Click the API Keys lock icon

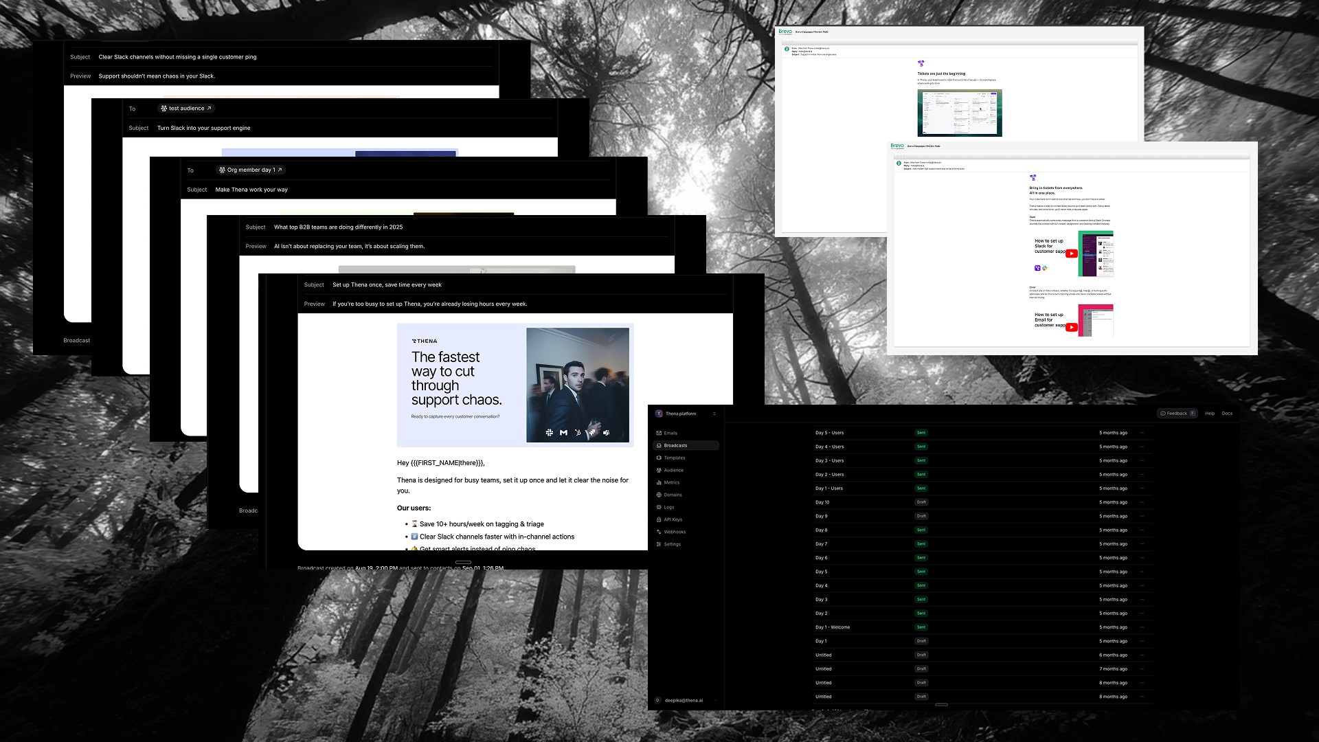click(x=659, y=519)
